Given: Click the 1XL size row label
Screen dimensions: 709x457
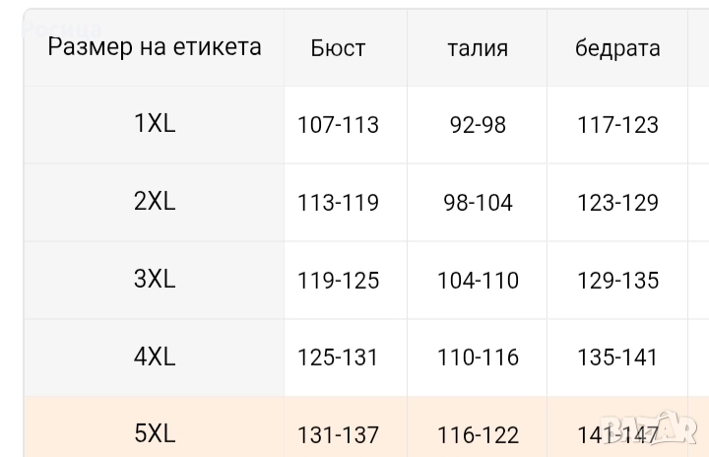Looking at the screenshot, I should (x=155, y=124).
